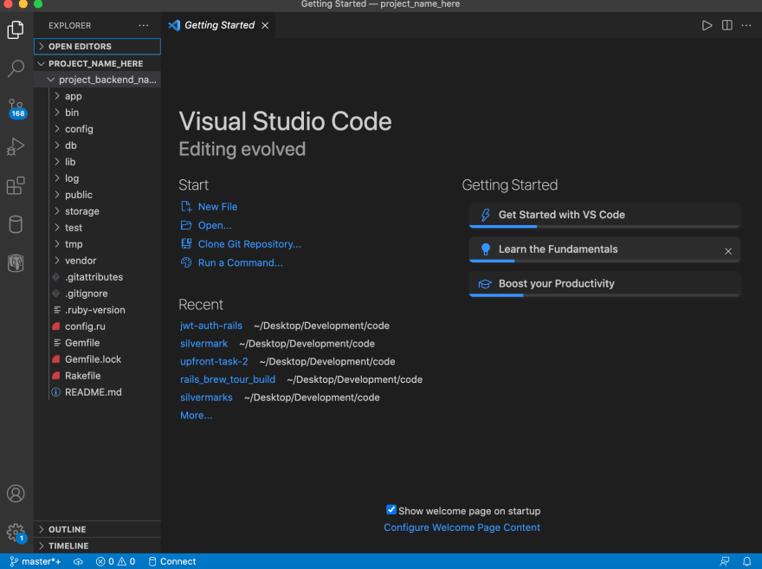Open Boost your Productivity walkthrough
The width and height of the screenshot is (762, 569).
[604, 284]
